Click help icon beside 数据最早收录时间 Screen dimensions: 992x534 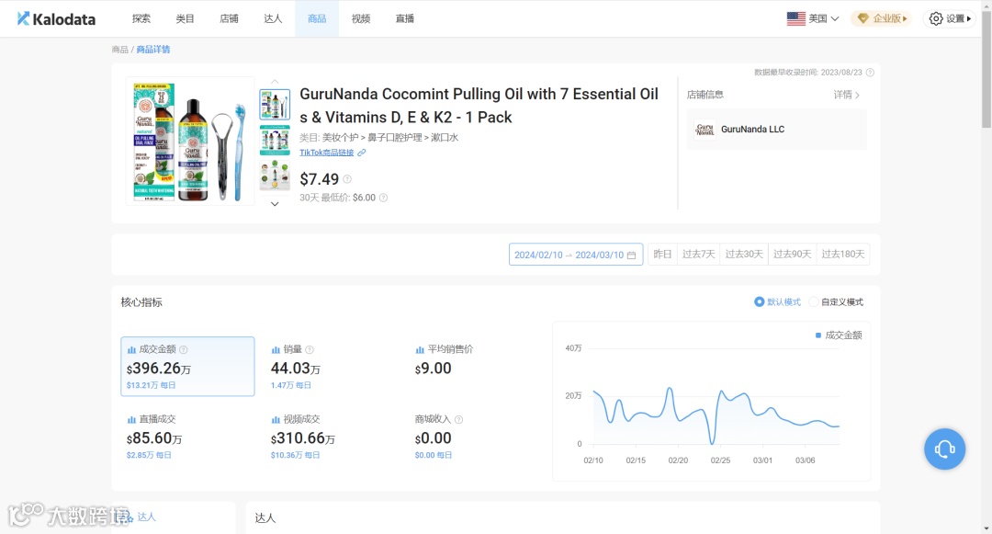870,72
